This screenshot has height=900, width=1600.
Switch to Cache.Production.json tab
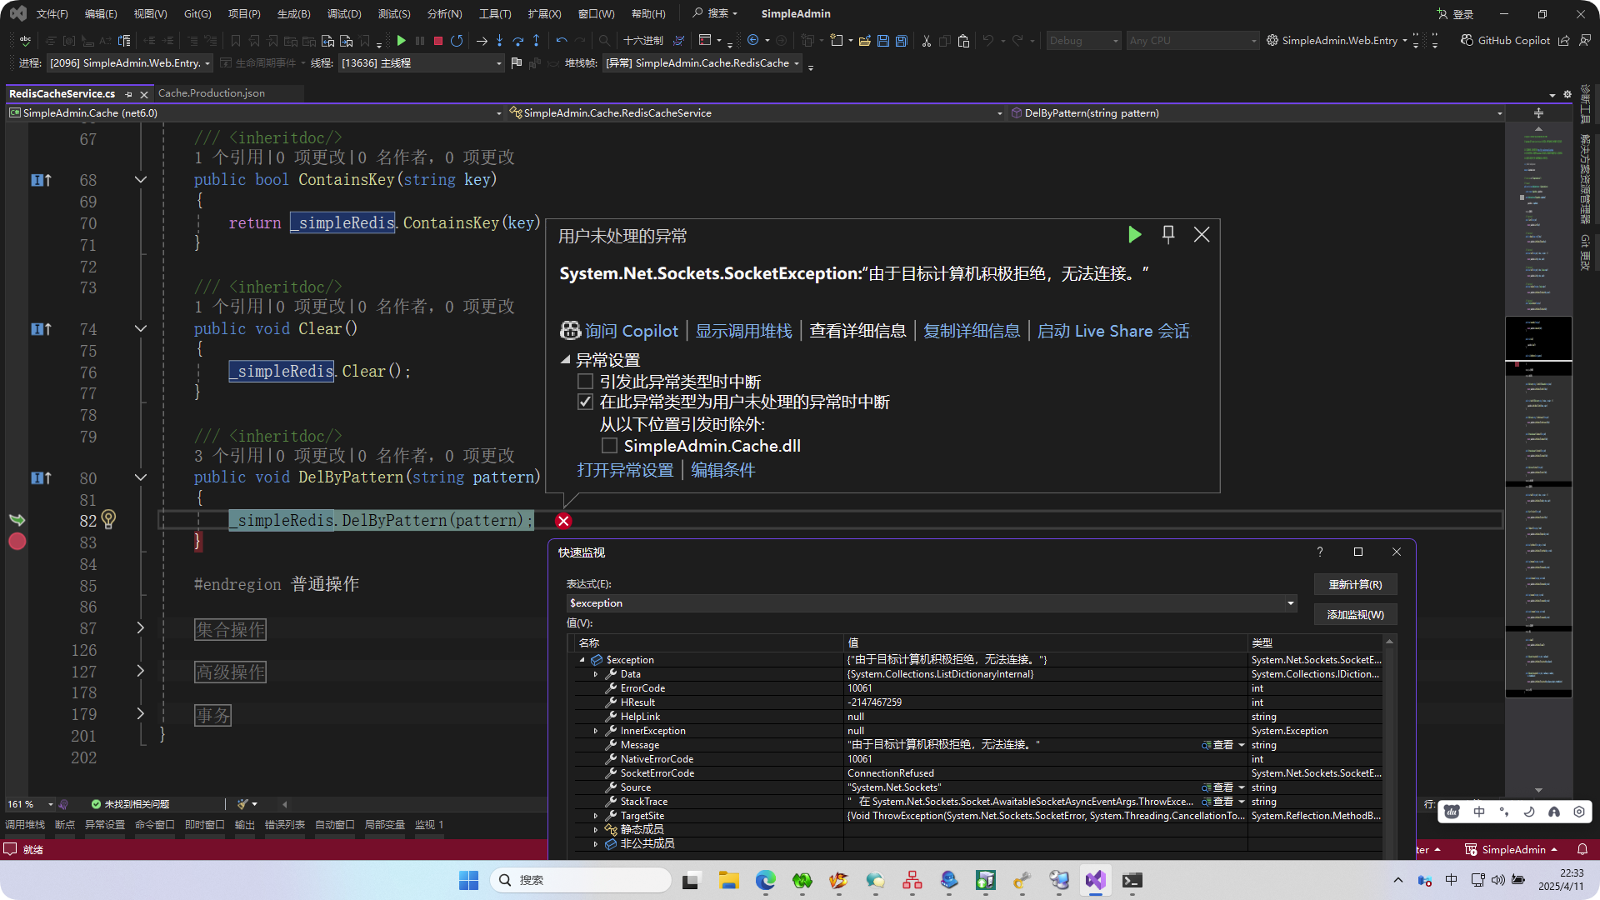[212, 93]
